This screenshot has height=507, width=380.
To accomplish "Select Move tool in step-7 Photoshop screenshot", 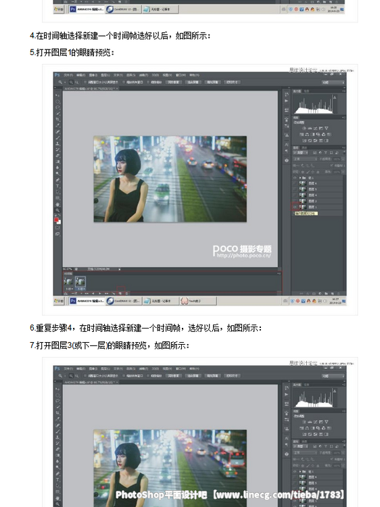I will 57,389.
